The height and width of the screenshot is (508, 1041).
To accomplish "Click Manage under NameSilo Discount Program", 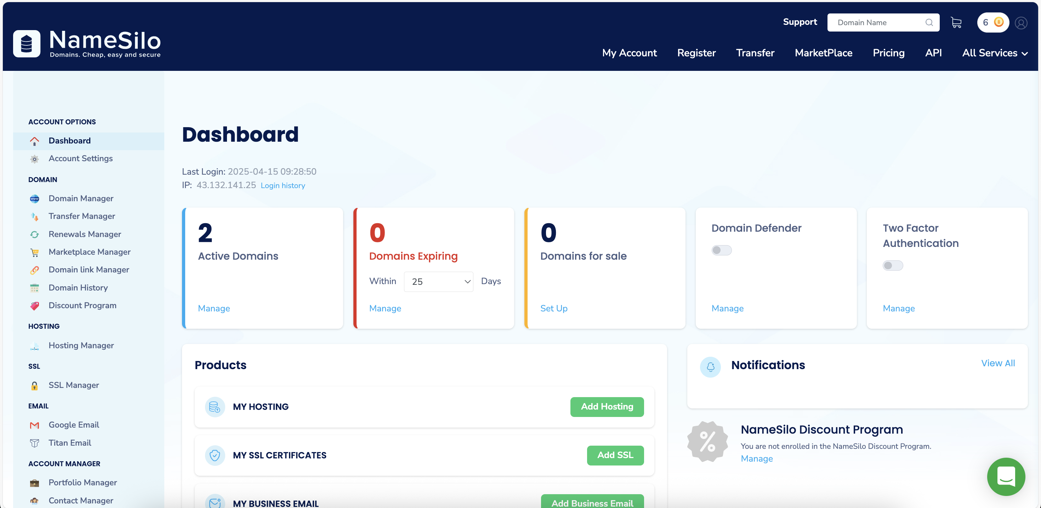I will (x=757, y=459).
